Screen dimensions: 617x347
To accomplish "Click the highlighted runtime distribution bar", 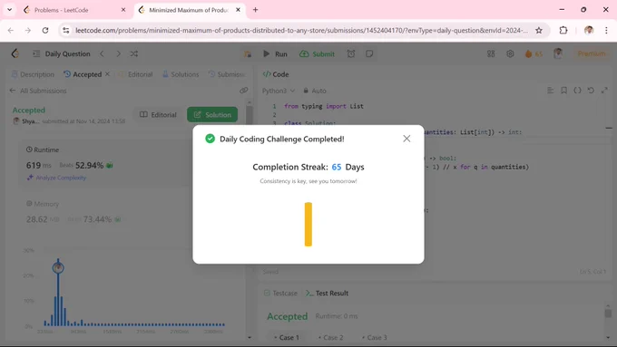I will [x=58, y=293].
